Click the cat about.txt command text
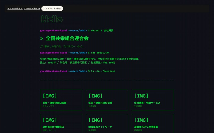 click(x=100, y=53)
